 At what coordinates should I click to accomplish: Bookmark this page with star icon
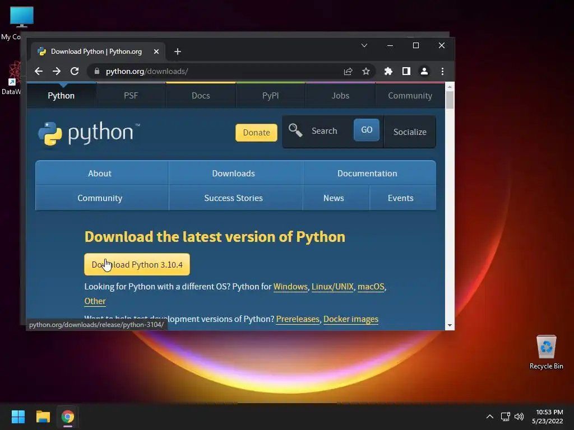tap(365, 71)
